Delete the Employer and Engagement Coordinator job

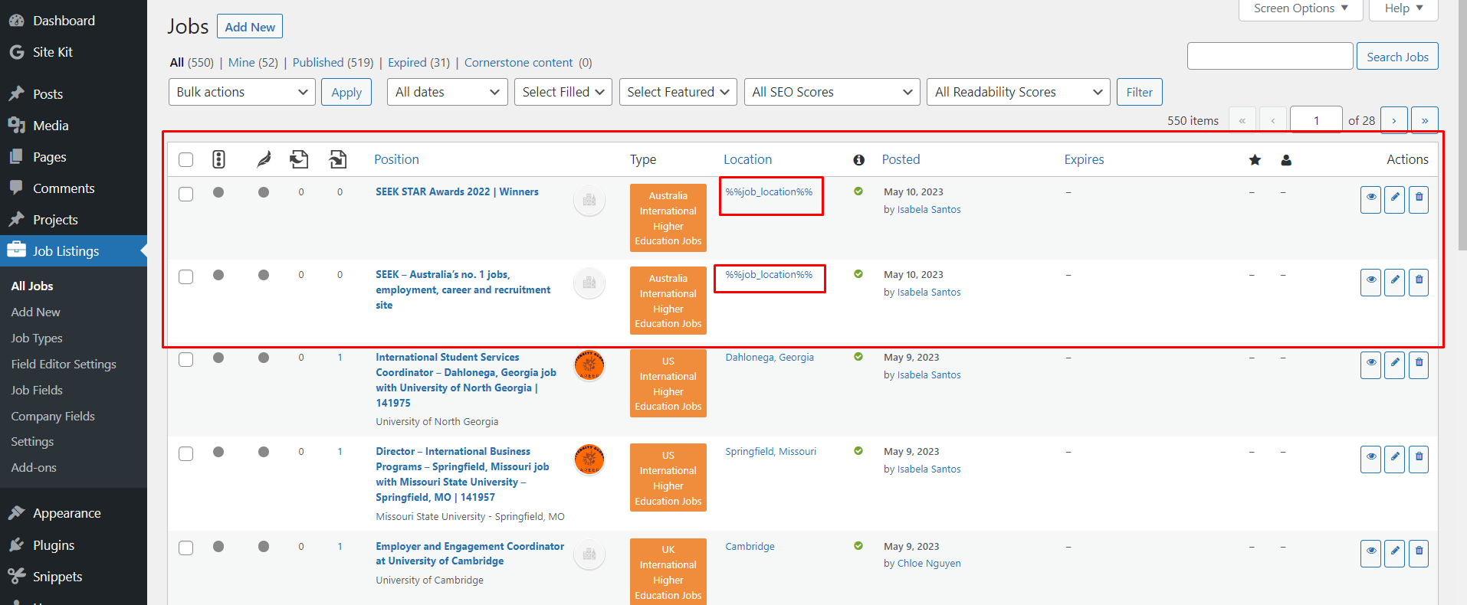point(1419,554)
